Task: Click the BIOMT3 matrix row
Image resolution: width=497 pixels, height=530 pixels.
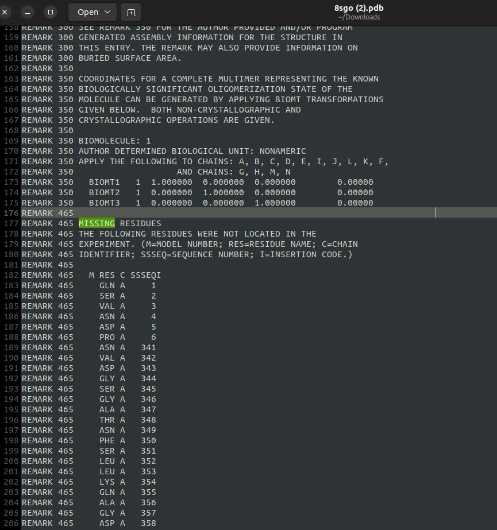Action: [x=230, y=203]
